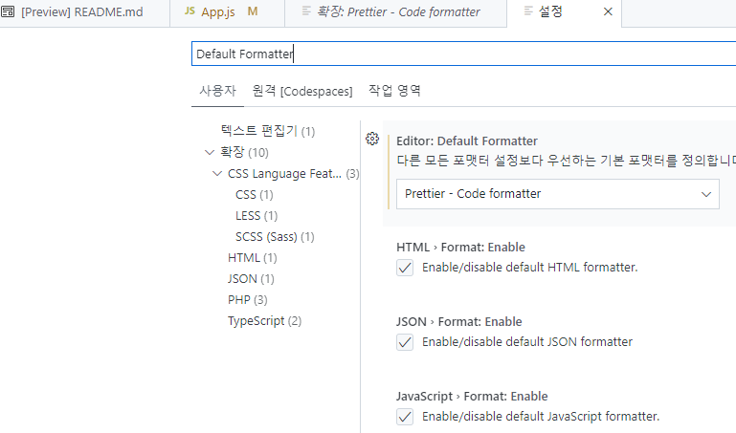Image resolution: width=736 pixels, height=433 pixels.
Task: Select PHP (3) in the settings tree
Action: pyautogui.click(x=247, y=300)
